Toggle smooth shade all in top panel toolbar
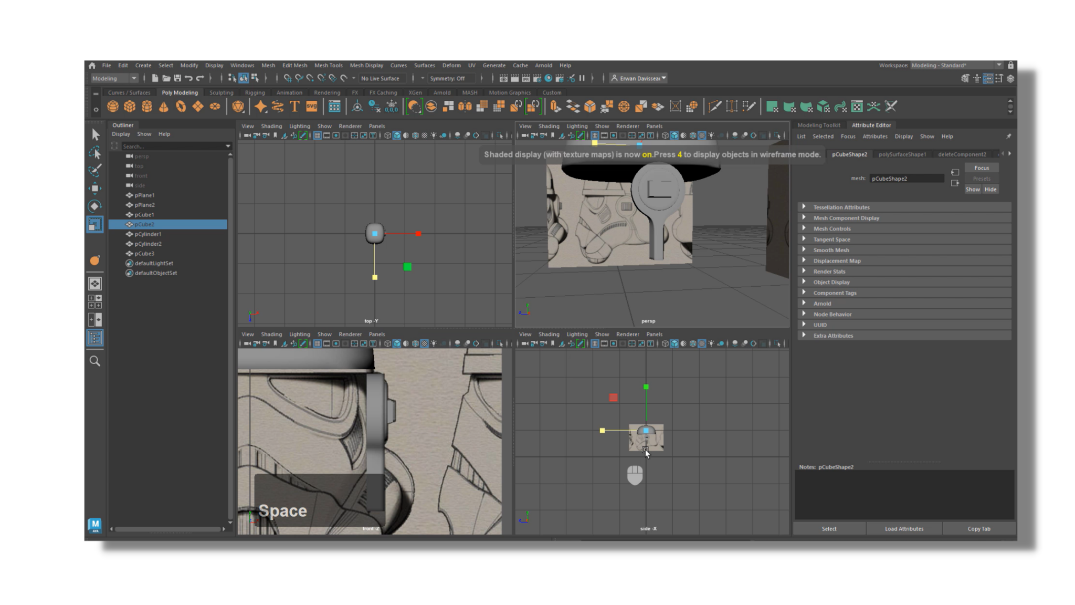 point(397,135)
